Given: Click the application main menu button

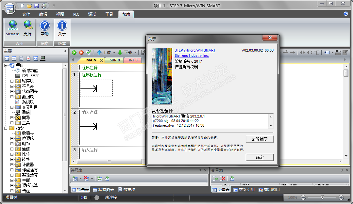Looking at the screenshot, I should tap(10, 8).
